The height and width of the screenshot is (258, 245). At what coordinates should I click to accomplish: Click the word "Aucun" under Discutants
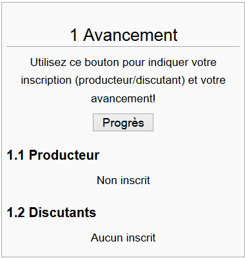click(105, 238)
